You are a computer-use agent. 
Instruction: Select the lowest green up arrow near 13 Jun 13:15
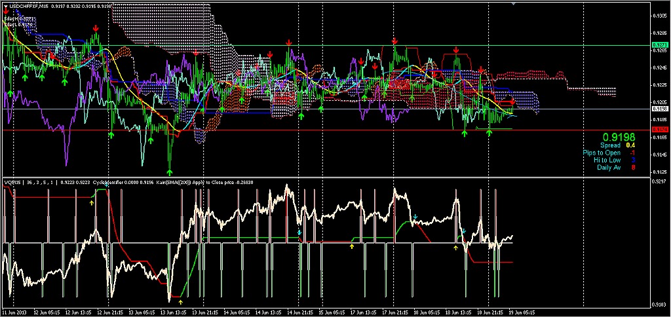tap(170, 172)
